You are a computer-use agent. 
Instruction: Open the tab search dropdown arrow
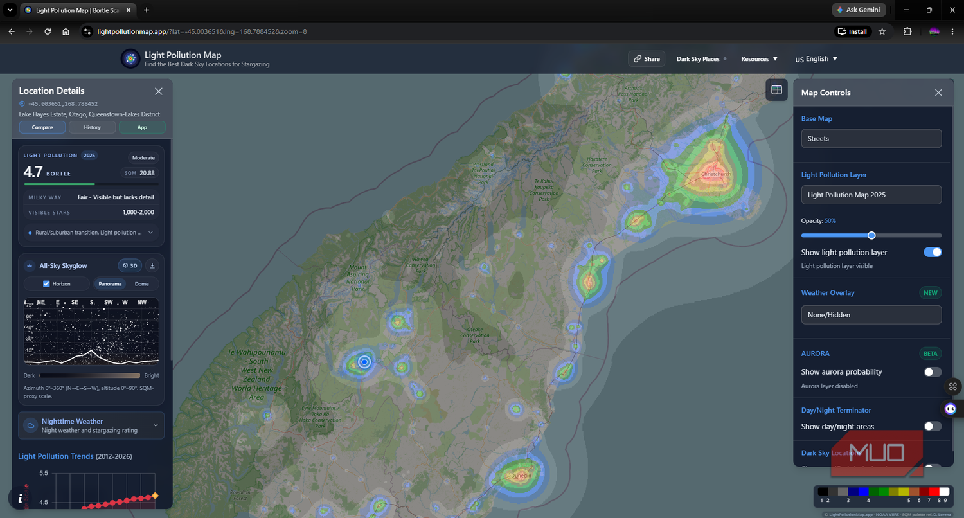coord(10,10)
